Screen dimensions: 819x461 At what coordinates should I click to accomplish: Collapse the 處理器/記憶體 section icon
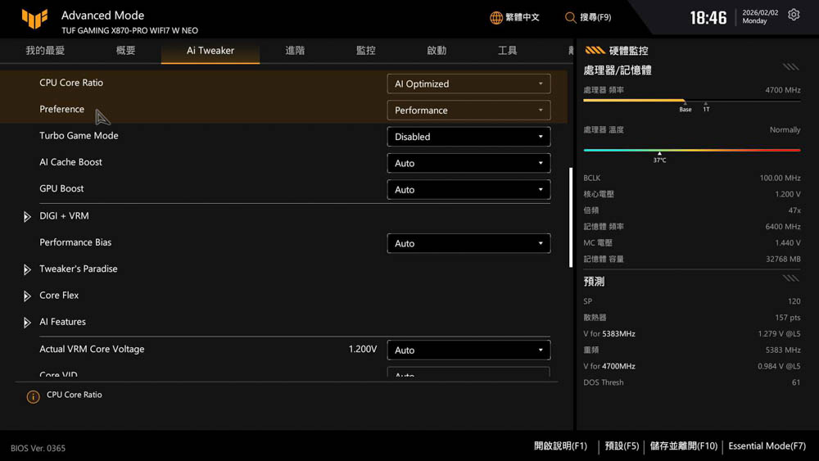[x=790, y=68]
